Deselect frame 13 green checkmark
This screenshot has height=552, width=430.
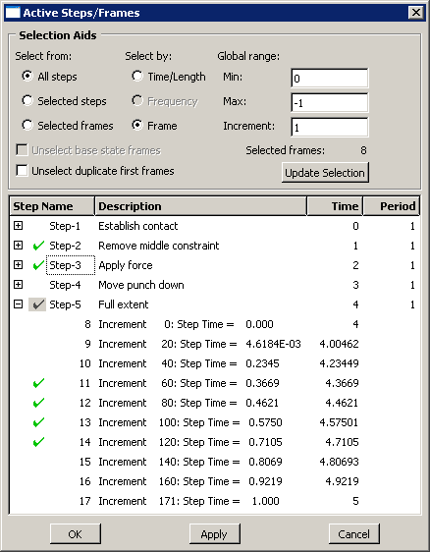(38, 422)
